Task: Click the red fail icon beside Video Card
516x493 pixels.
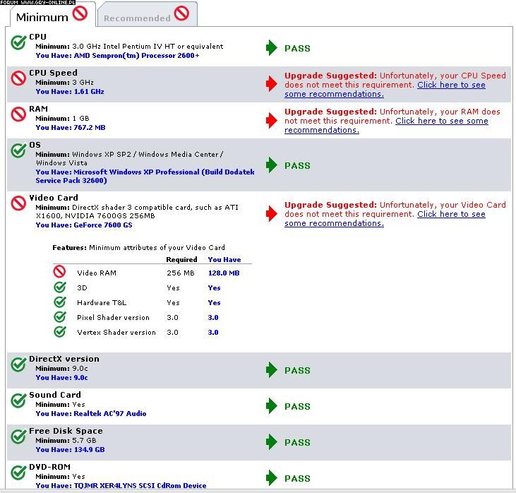Action: click(x=19, y=203)
